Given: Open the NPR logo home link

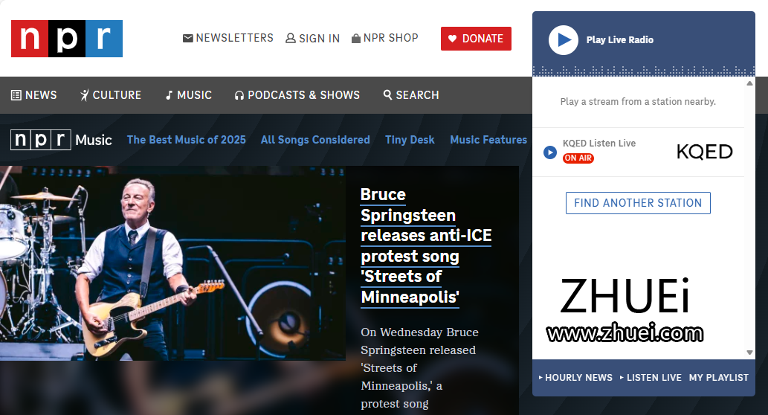Looking at the screenshot, I should (x=67, y=39).
